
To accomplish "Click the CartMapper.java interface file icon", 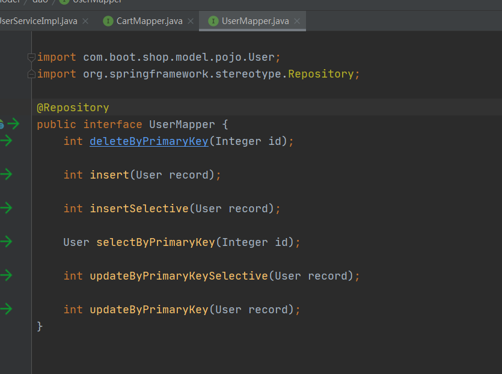I will pyautogui.click(x=108, y=21).
